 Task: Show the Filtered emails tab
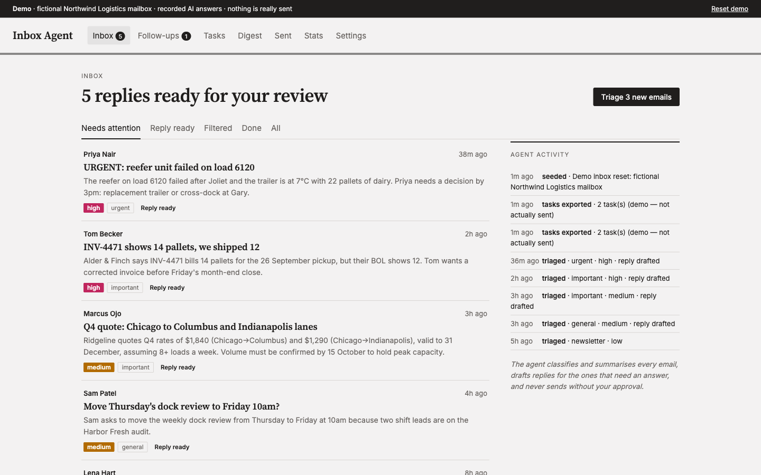pos(218,128)
